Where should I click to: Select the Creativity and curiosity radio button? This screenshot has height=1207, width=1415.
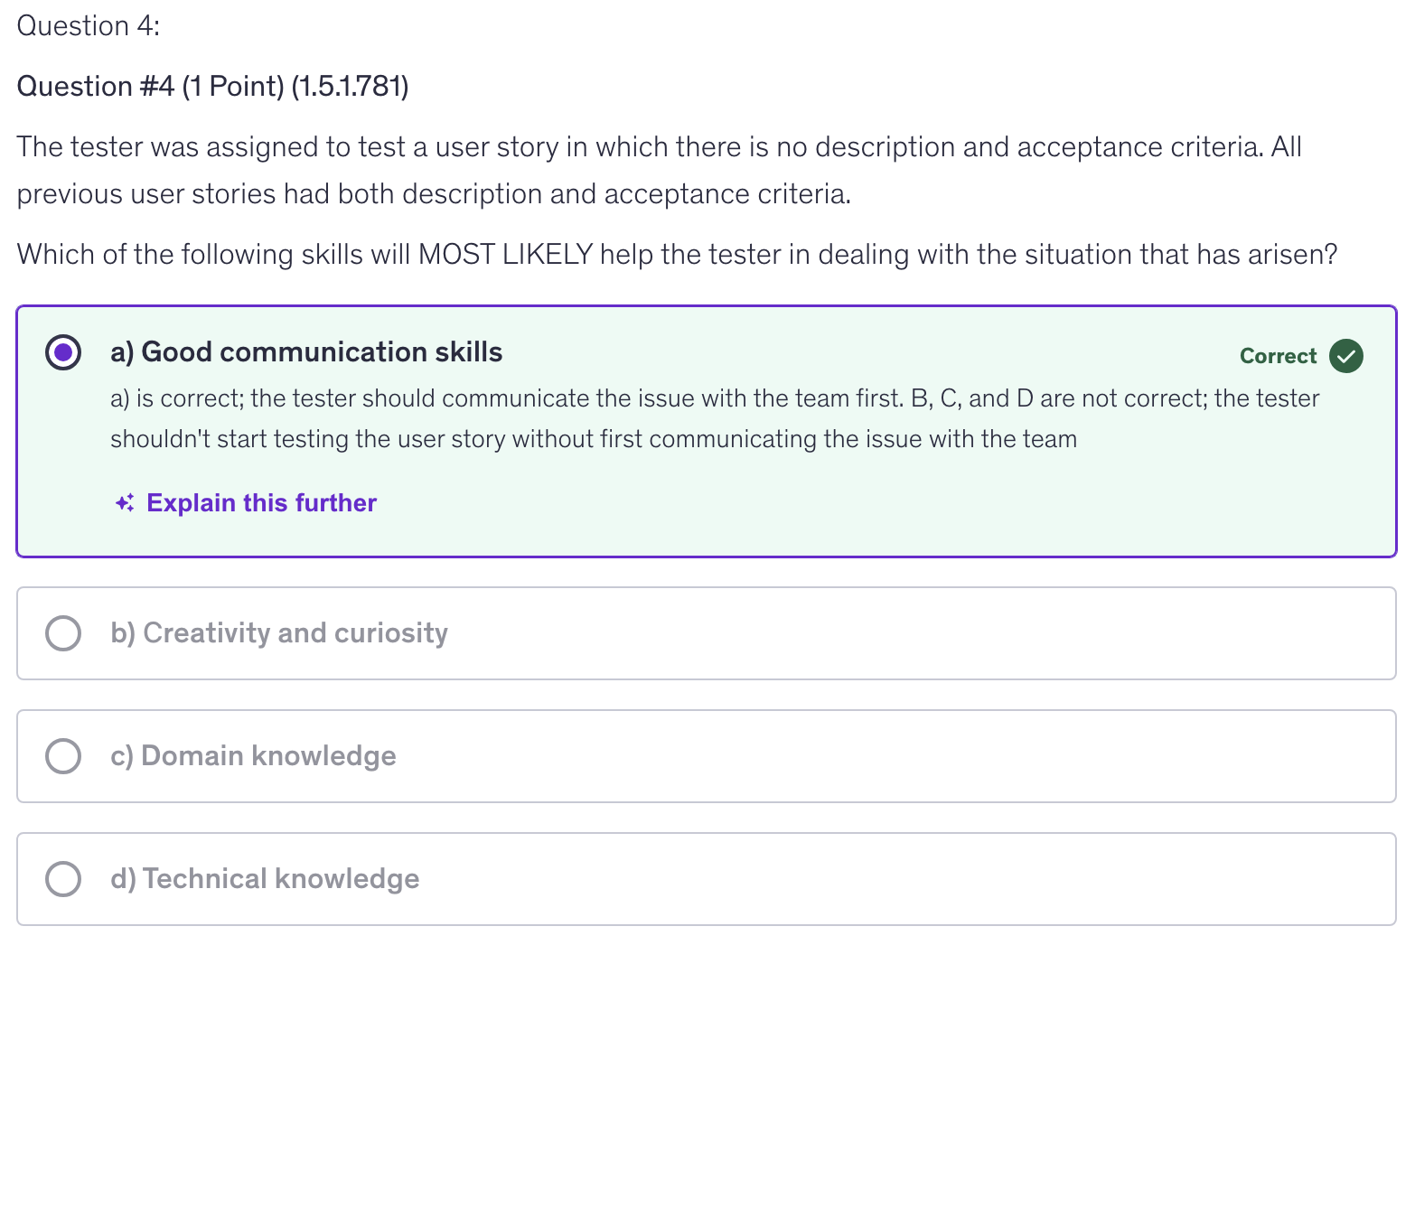[x=63, y=633]
